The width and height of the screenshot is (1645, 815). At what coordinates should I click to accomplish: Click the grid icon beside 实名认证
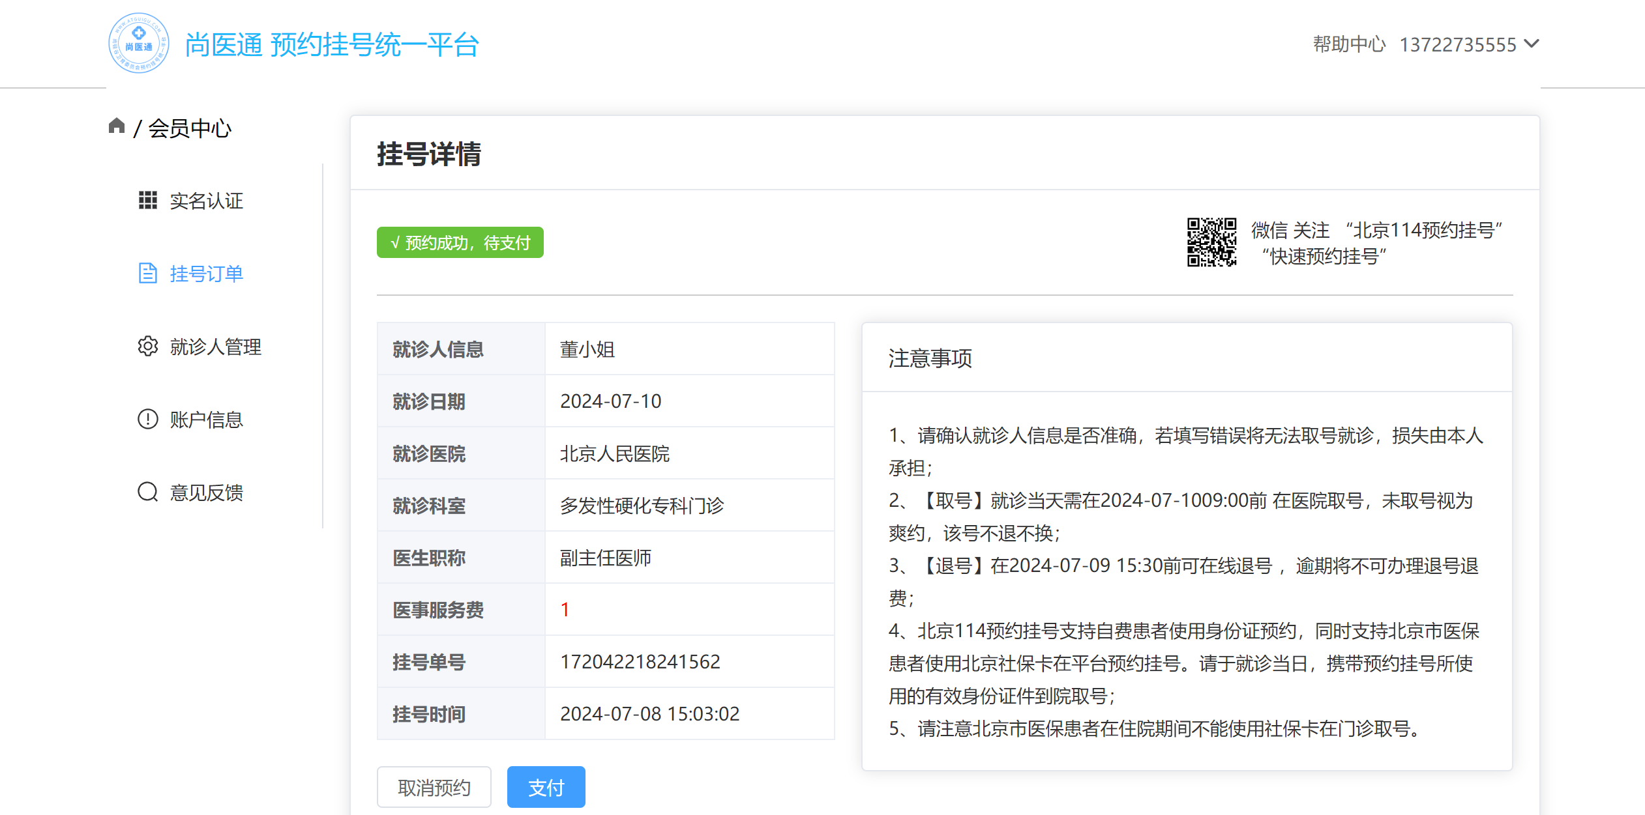click(148, 200)
